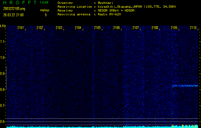Click the receiver value NESDR SMArt + HDSDR

click(x=116, y=11)
